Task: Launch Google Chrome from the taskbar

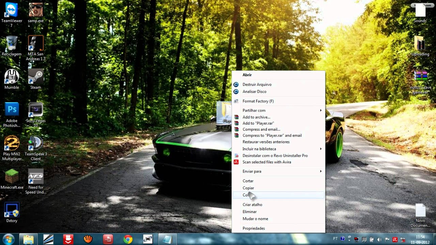Action: click(x=128, y=239)
